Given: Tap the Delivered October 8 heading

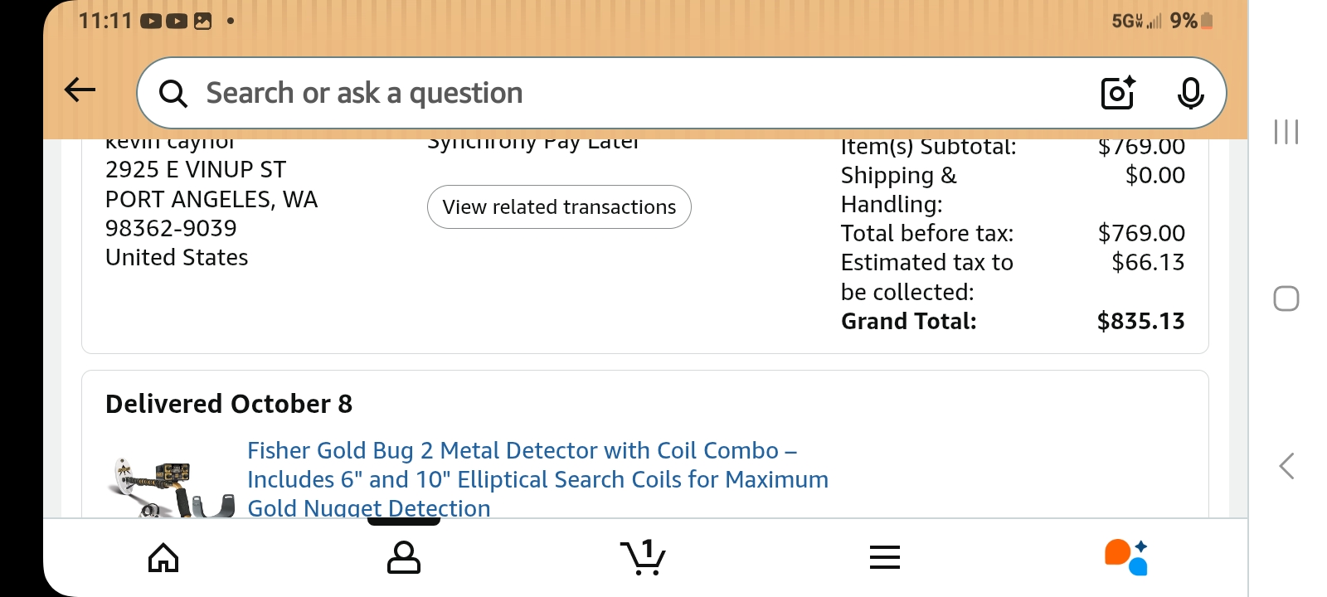Looking at the screenshot, I should point(229,404).
